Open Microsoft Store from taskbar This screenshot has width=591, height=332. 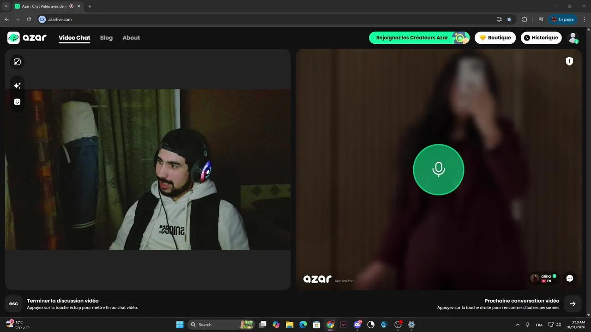(x=317, y=325)
